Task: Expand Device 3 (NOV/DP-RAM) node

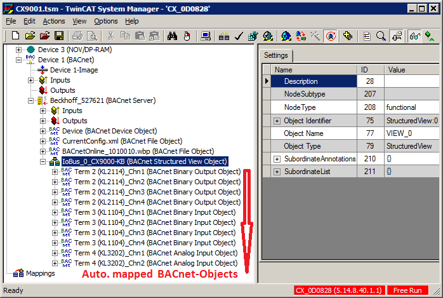Action: click(18, 50)
